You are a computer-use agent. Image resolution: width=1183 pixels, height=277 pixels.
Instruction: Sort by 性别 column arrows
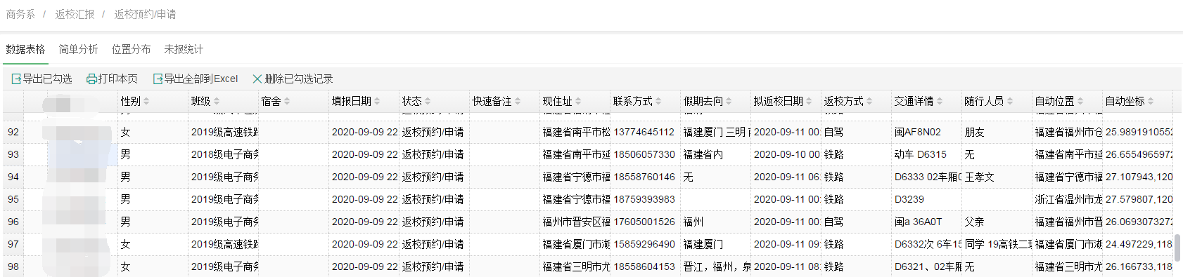click(146, 102)
